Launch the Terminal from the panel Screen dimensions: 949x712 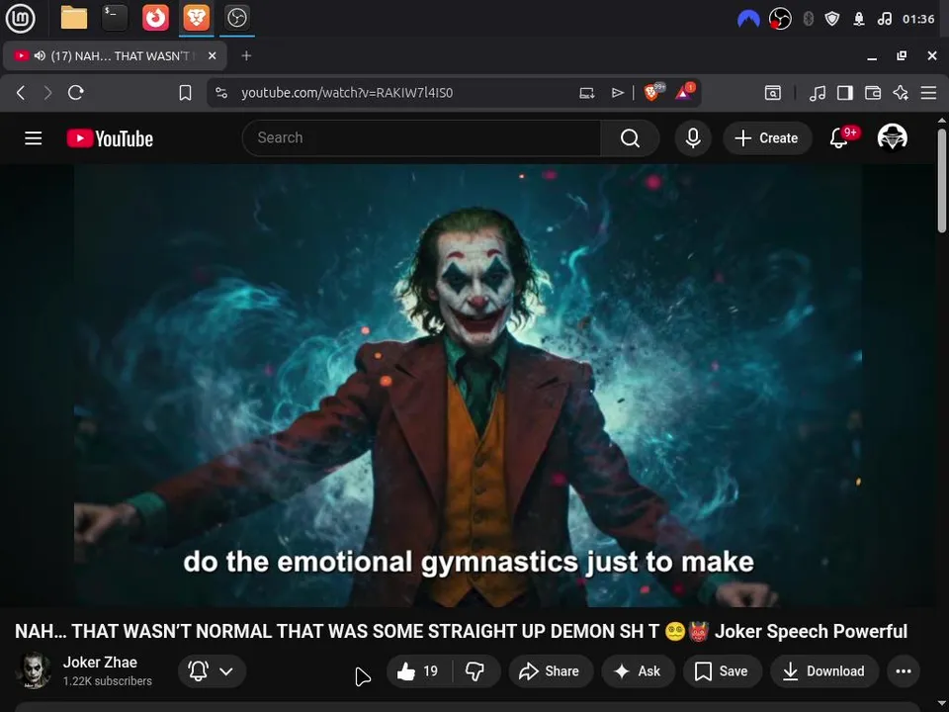pos(115,18)
